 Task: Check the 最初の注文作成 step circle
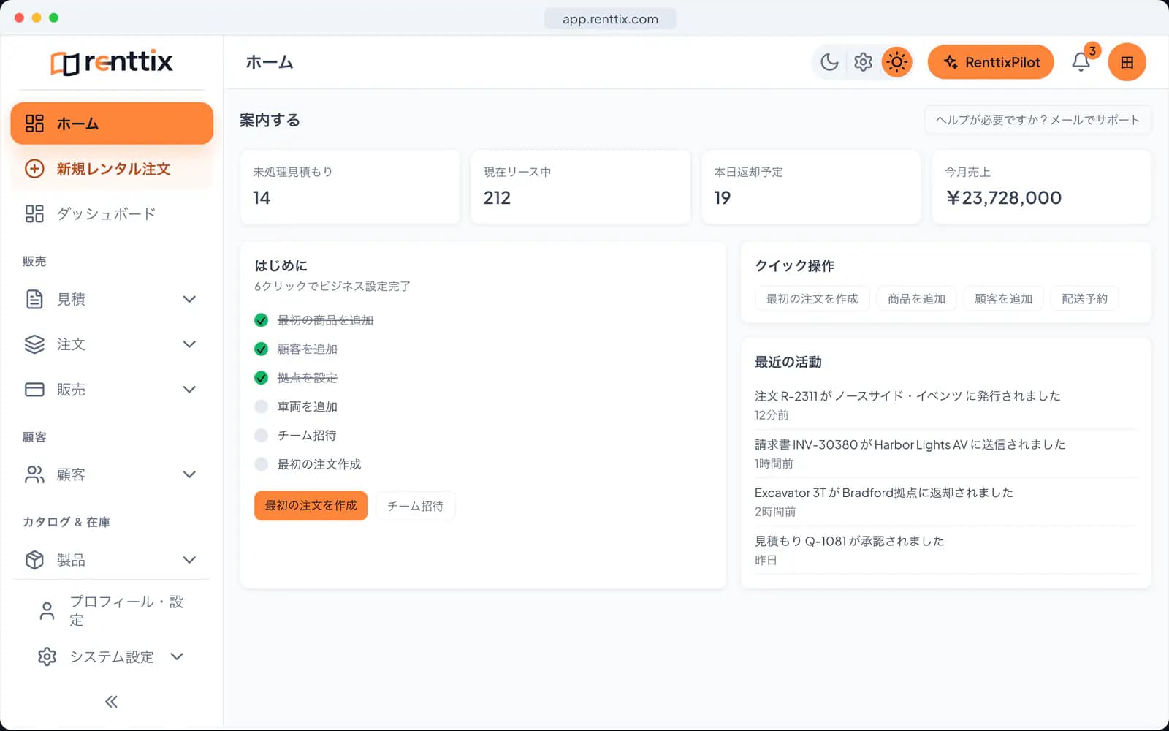[x=261, y=464]
